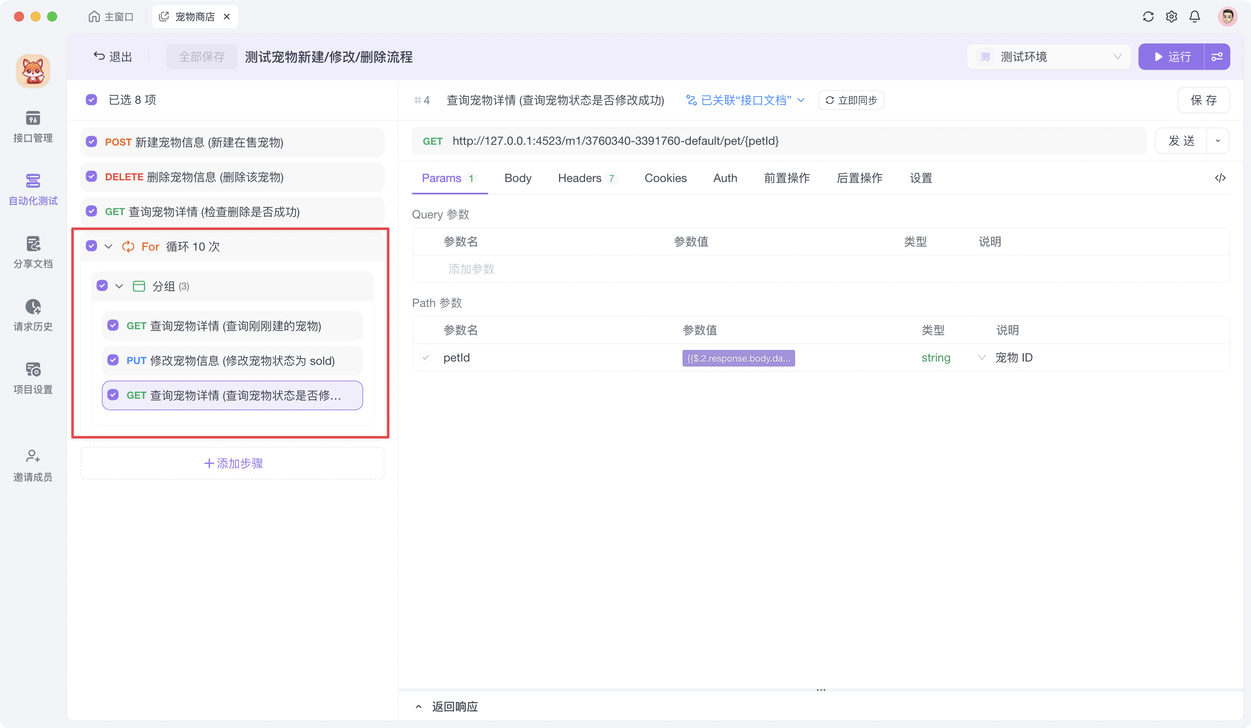Uncheck the For 循环 checkbox
This screenshot has height=728, width=1251.
click(91, 246)
